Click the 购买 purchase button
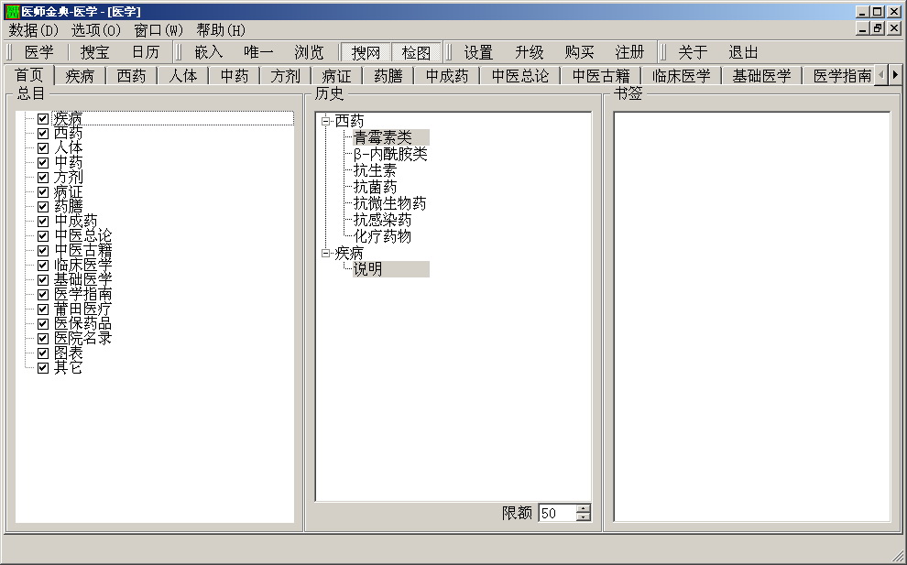The image size is (907, 565). point(580,52)
